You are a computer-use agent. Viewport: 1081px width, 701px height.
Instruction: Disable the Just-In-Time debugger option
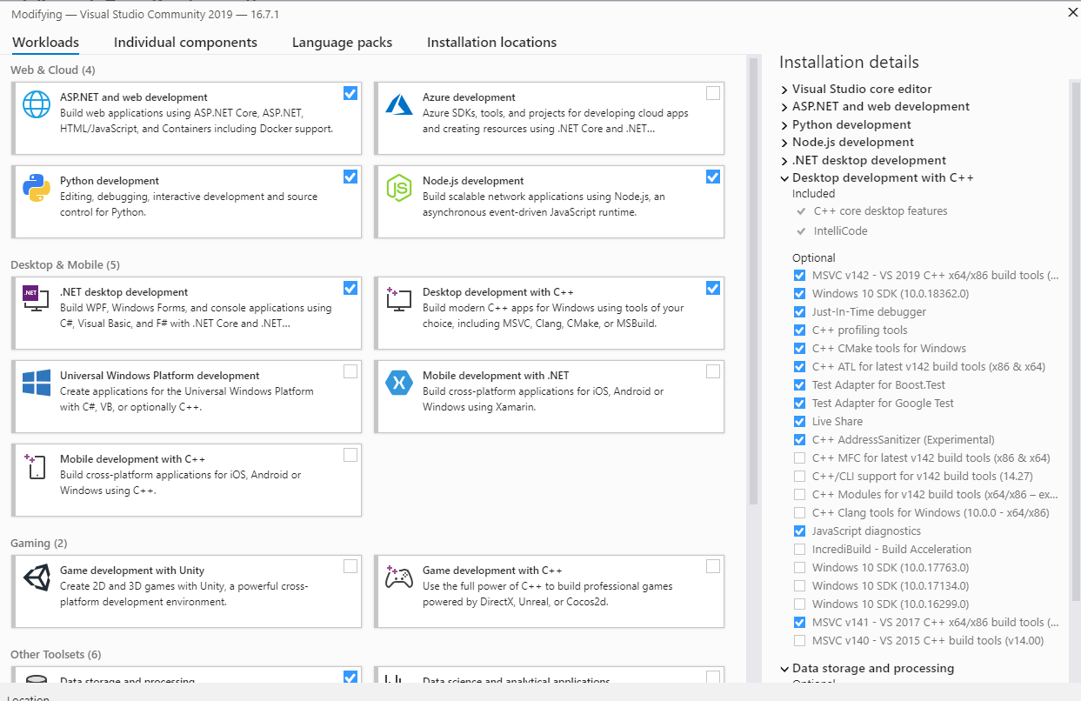click(799, 311)
